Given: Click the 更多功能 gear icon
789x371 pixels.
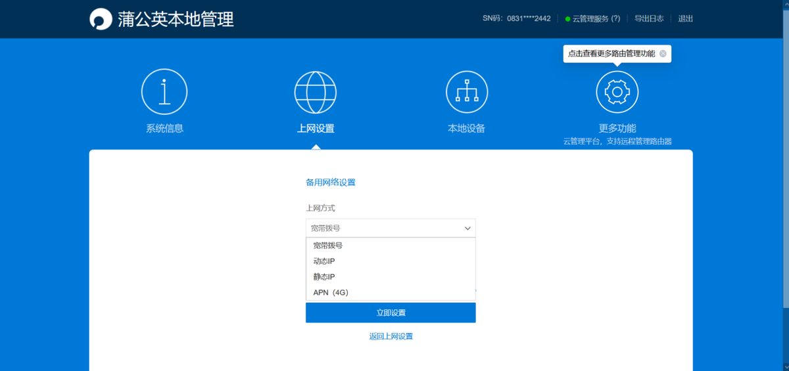Looking at the screenshot, I should pos(617,92).
